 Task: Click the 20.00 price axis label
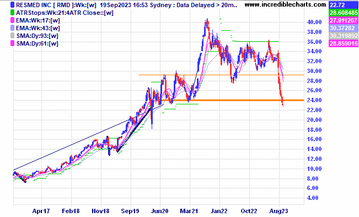click(314, 120)
